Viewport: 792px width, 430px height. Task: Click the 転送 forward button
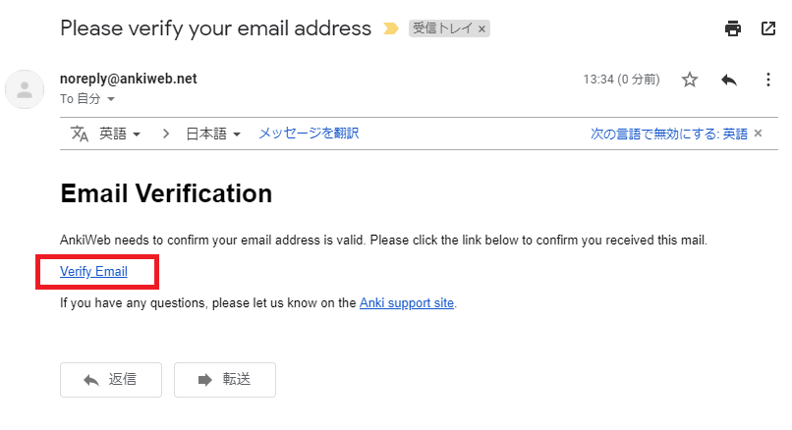225,380
